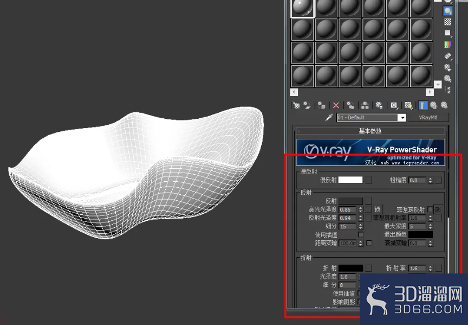Viewport: 468px width, 325px height.
Task: Click the left arrow of slot scrollbar
Action: coord(294,92)
